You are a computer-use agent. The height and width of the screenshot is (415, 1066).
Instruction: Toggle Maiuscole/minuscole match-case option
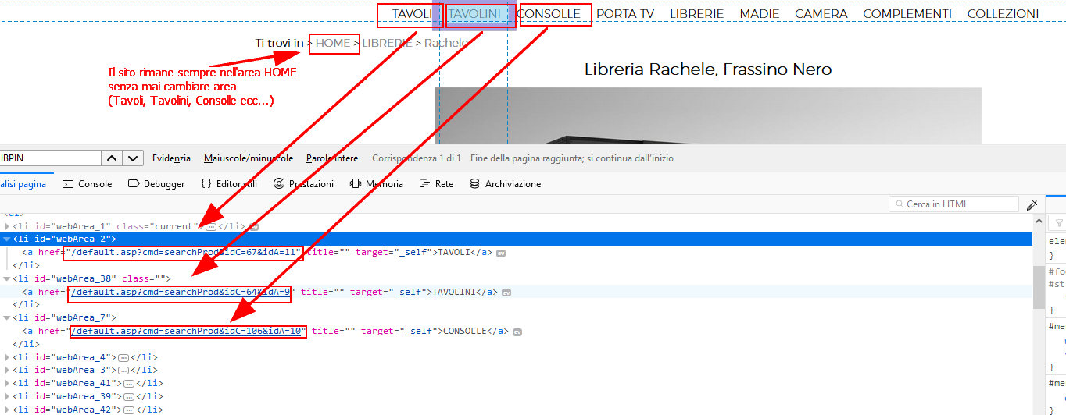pos(249,158)
